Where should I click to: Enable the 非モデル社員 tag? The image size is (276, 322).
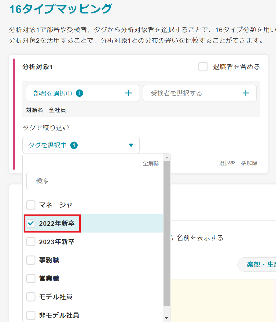31,315
